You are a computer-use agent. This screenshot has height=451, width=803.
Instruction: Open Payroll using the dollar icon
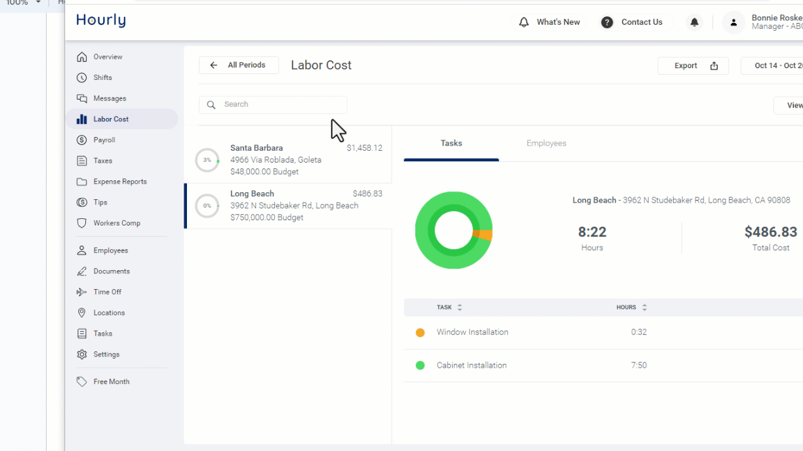click(82, 140)
